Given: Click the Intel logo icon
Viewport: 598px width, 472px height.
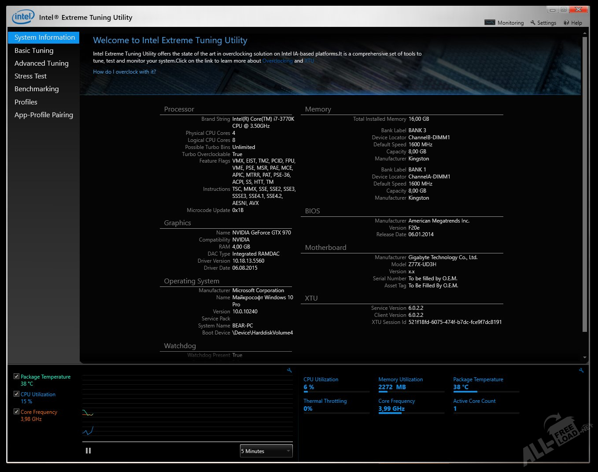Looking at the screenshot, I should 23,17.
